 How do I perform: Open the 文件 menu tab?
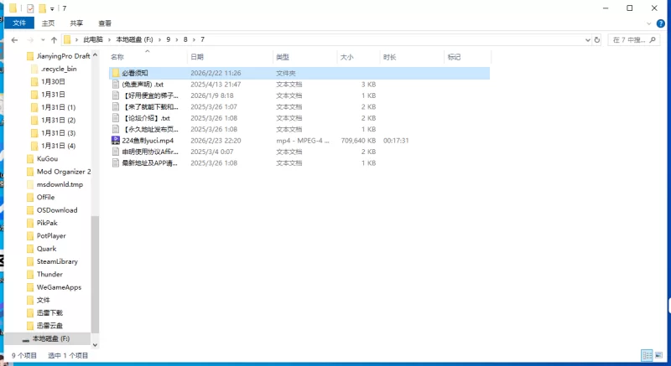18,23
